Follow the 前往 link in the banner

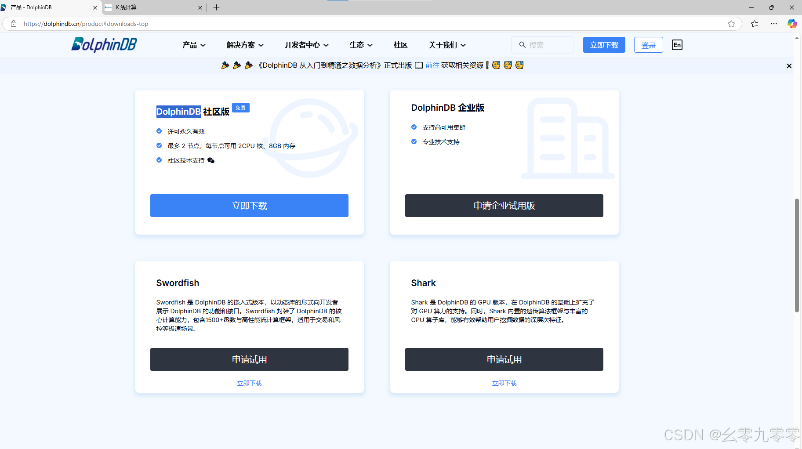432,65
